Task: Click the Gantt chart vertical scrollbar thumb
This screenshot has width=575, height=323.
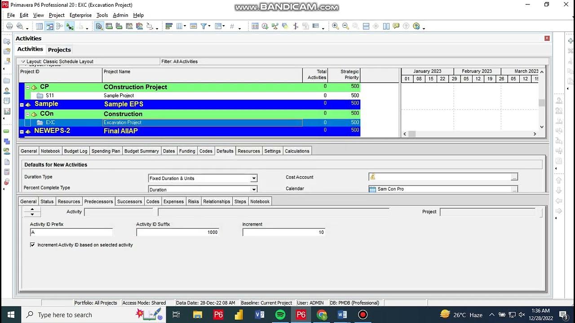Action: click(542, 103)
